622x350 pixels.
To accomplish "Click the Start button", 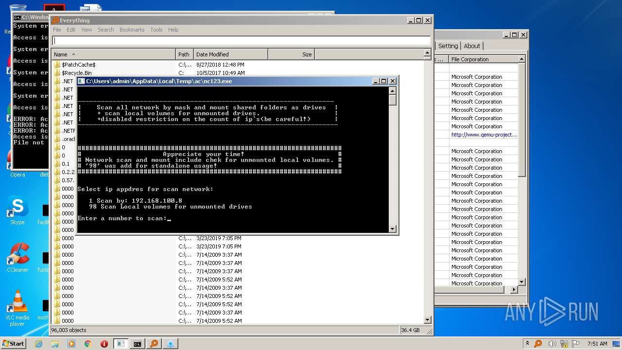I will 14,344.
